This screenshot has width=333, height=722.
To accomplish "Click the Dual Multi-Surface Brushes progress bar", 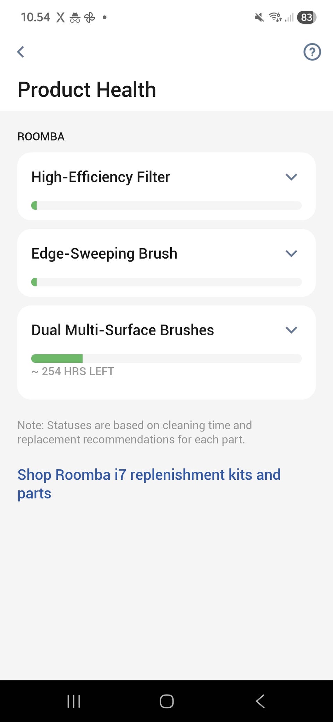I will tap(166, 358).
